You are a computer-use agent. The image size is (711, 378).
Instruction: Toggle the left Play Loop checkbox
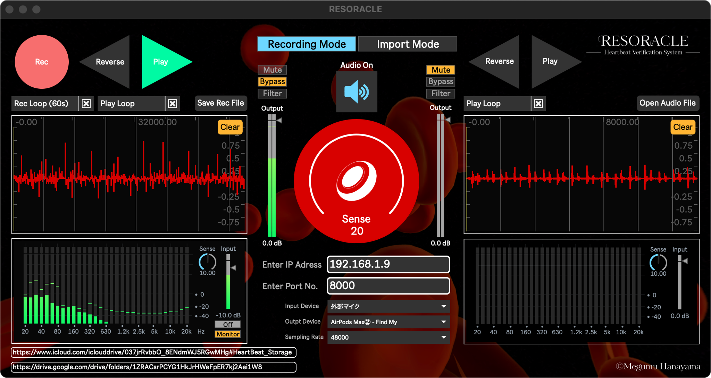(173, 104)
